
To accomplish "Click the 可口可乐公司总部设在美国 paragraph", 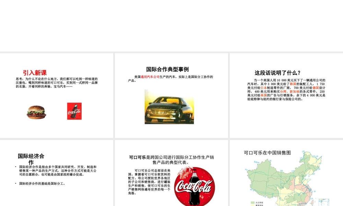I will (149, 182).
